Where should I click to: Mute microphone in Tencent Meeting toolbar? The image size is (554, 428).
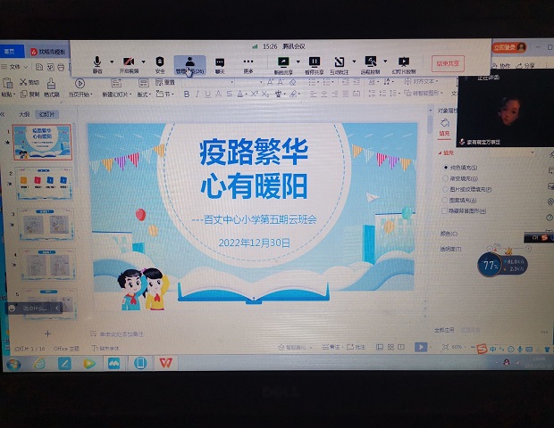click(97, 62)
